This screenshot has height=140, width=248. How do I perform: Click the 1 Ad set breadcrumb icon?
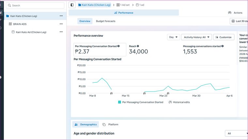118,5
